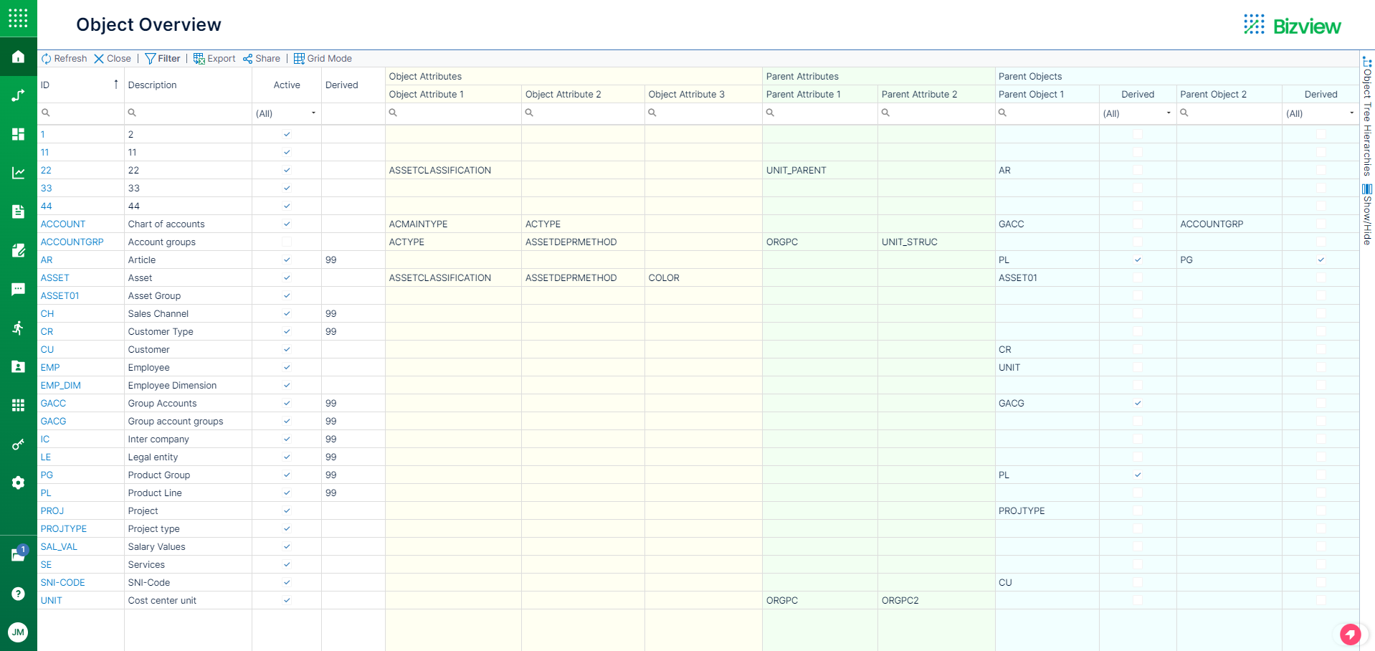
Task: Open the Home icon in the sidebar
Action: click(17, 57)
